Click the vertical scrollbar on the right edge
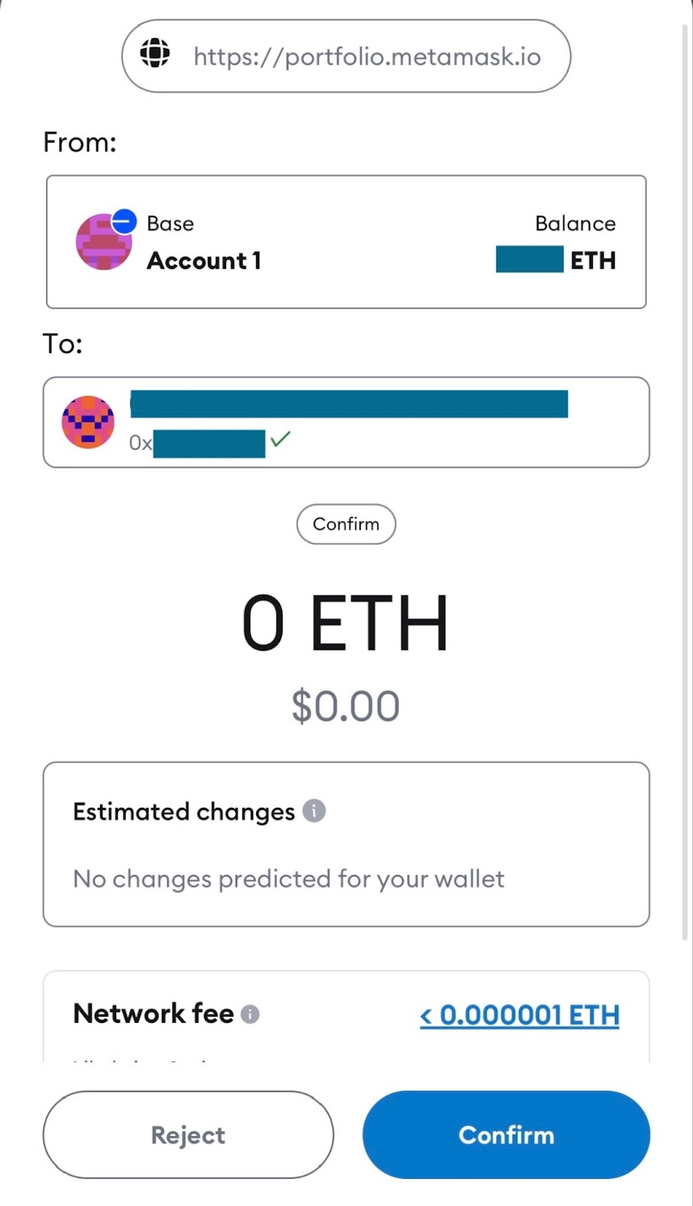Screen dimensions: 693x1206 point(685,482)
